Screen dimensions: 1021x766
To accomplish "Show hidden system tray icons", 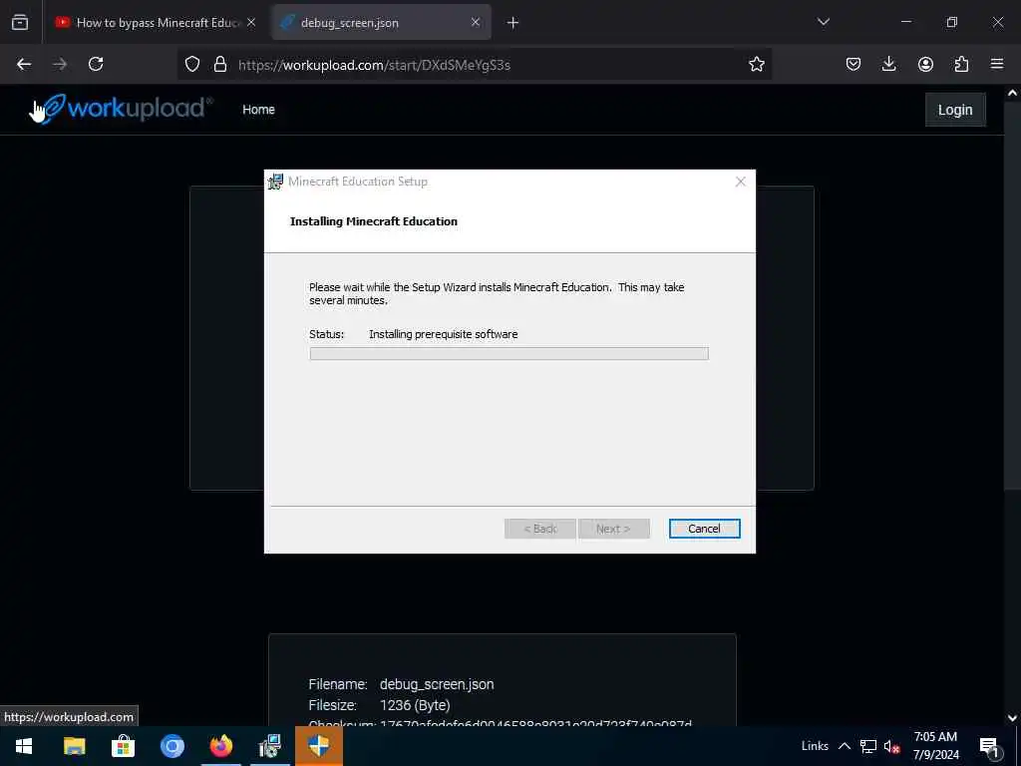I will (x=844, y=746).
